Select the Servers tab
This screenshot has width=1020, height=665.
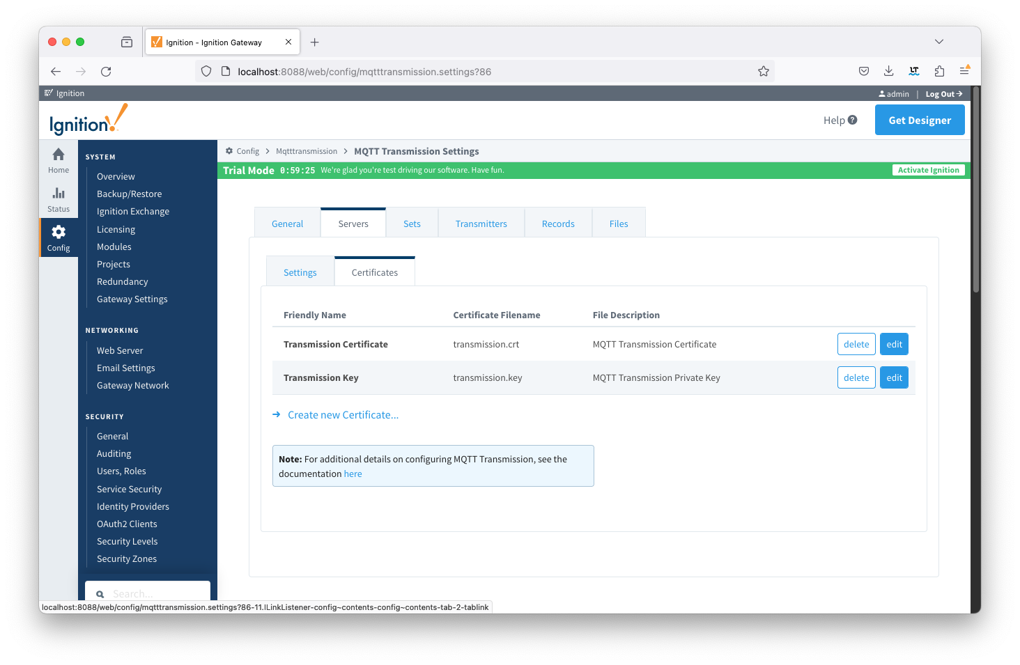click(353, 224)
